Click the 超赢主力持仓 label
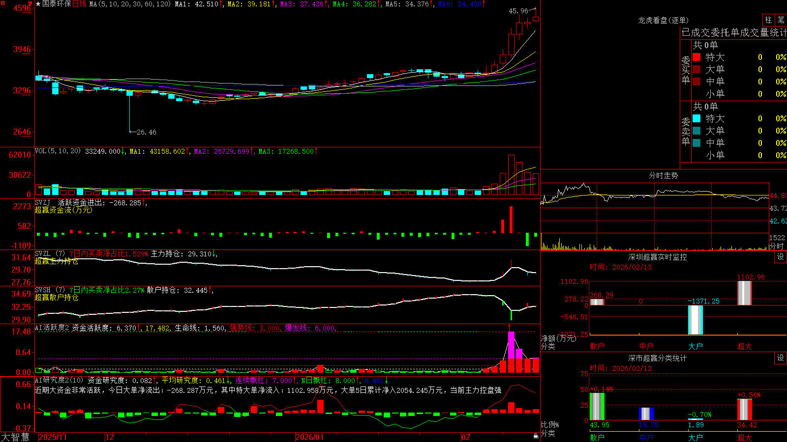The height and width of the screenshot is (442, 787). click(x=57, y=261)
